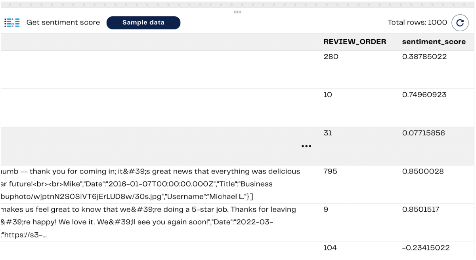The height and width of the screenshot is (260, 476).
Task: Click the drag handle dots above the toolbar
Action: pyautogui.click(x=237, y=12)
